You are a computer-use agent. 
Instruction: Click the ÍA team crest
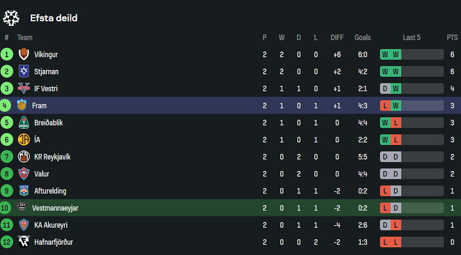pyautogui.click(x=24, y=140)
